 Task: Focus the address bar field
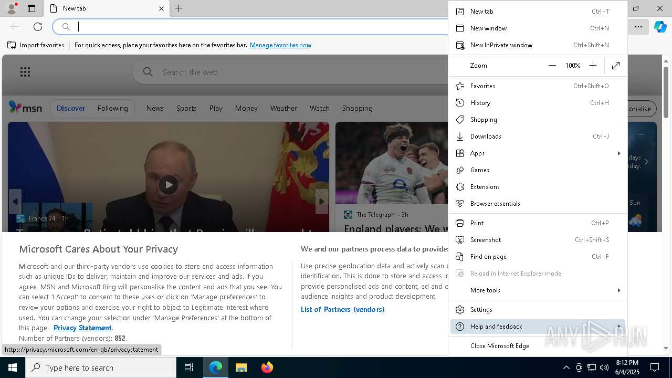(x=262, y=27)
